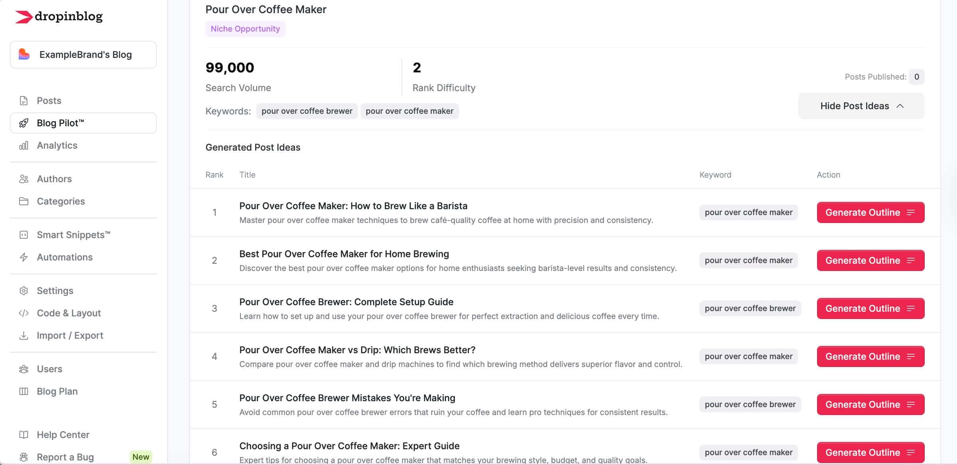
Task: Open Settings in sidebar
Action: [x=55, y=290]
